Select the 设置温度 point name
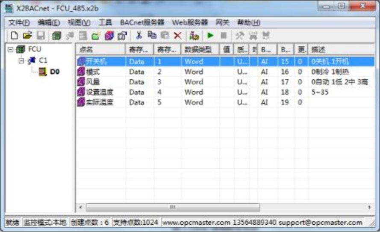Image resolution: width=380 pixels, height=232 pixels. click(x=100, y=92)
